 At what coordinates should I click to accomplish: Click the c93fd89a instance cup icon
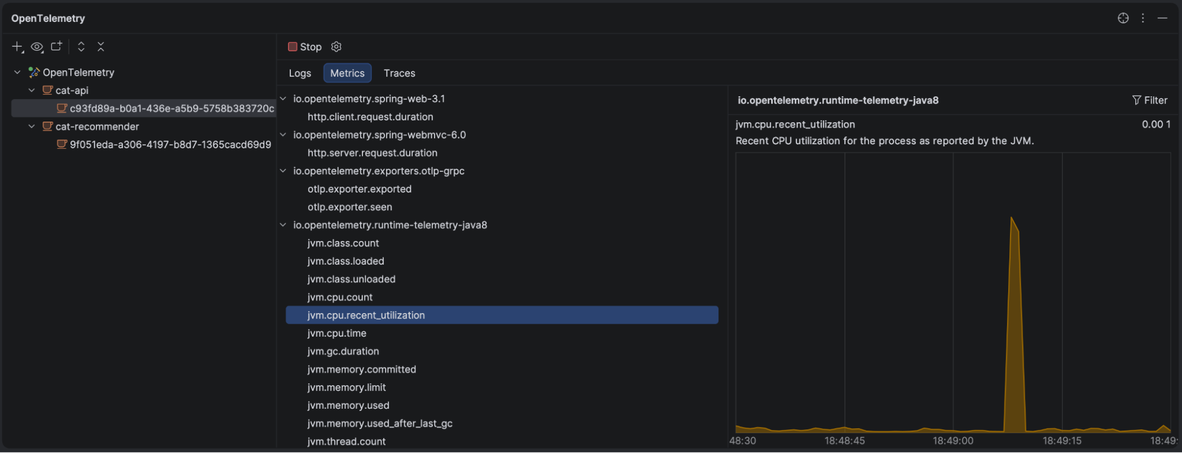click(61, 108)
